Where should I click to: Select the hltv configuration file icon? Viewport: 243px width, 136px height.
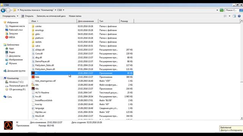(x=33, y=85)
